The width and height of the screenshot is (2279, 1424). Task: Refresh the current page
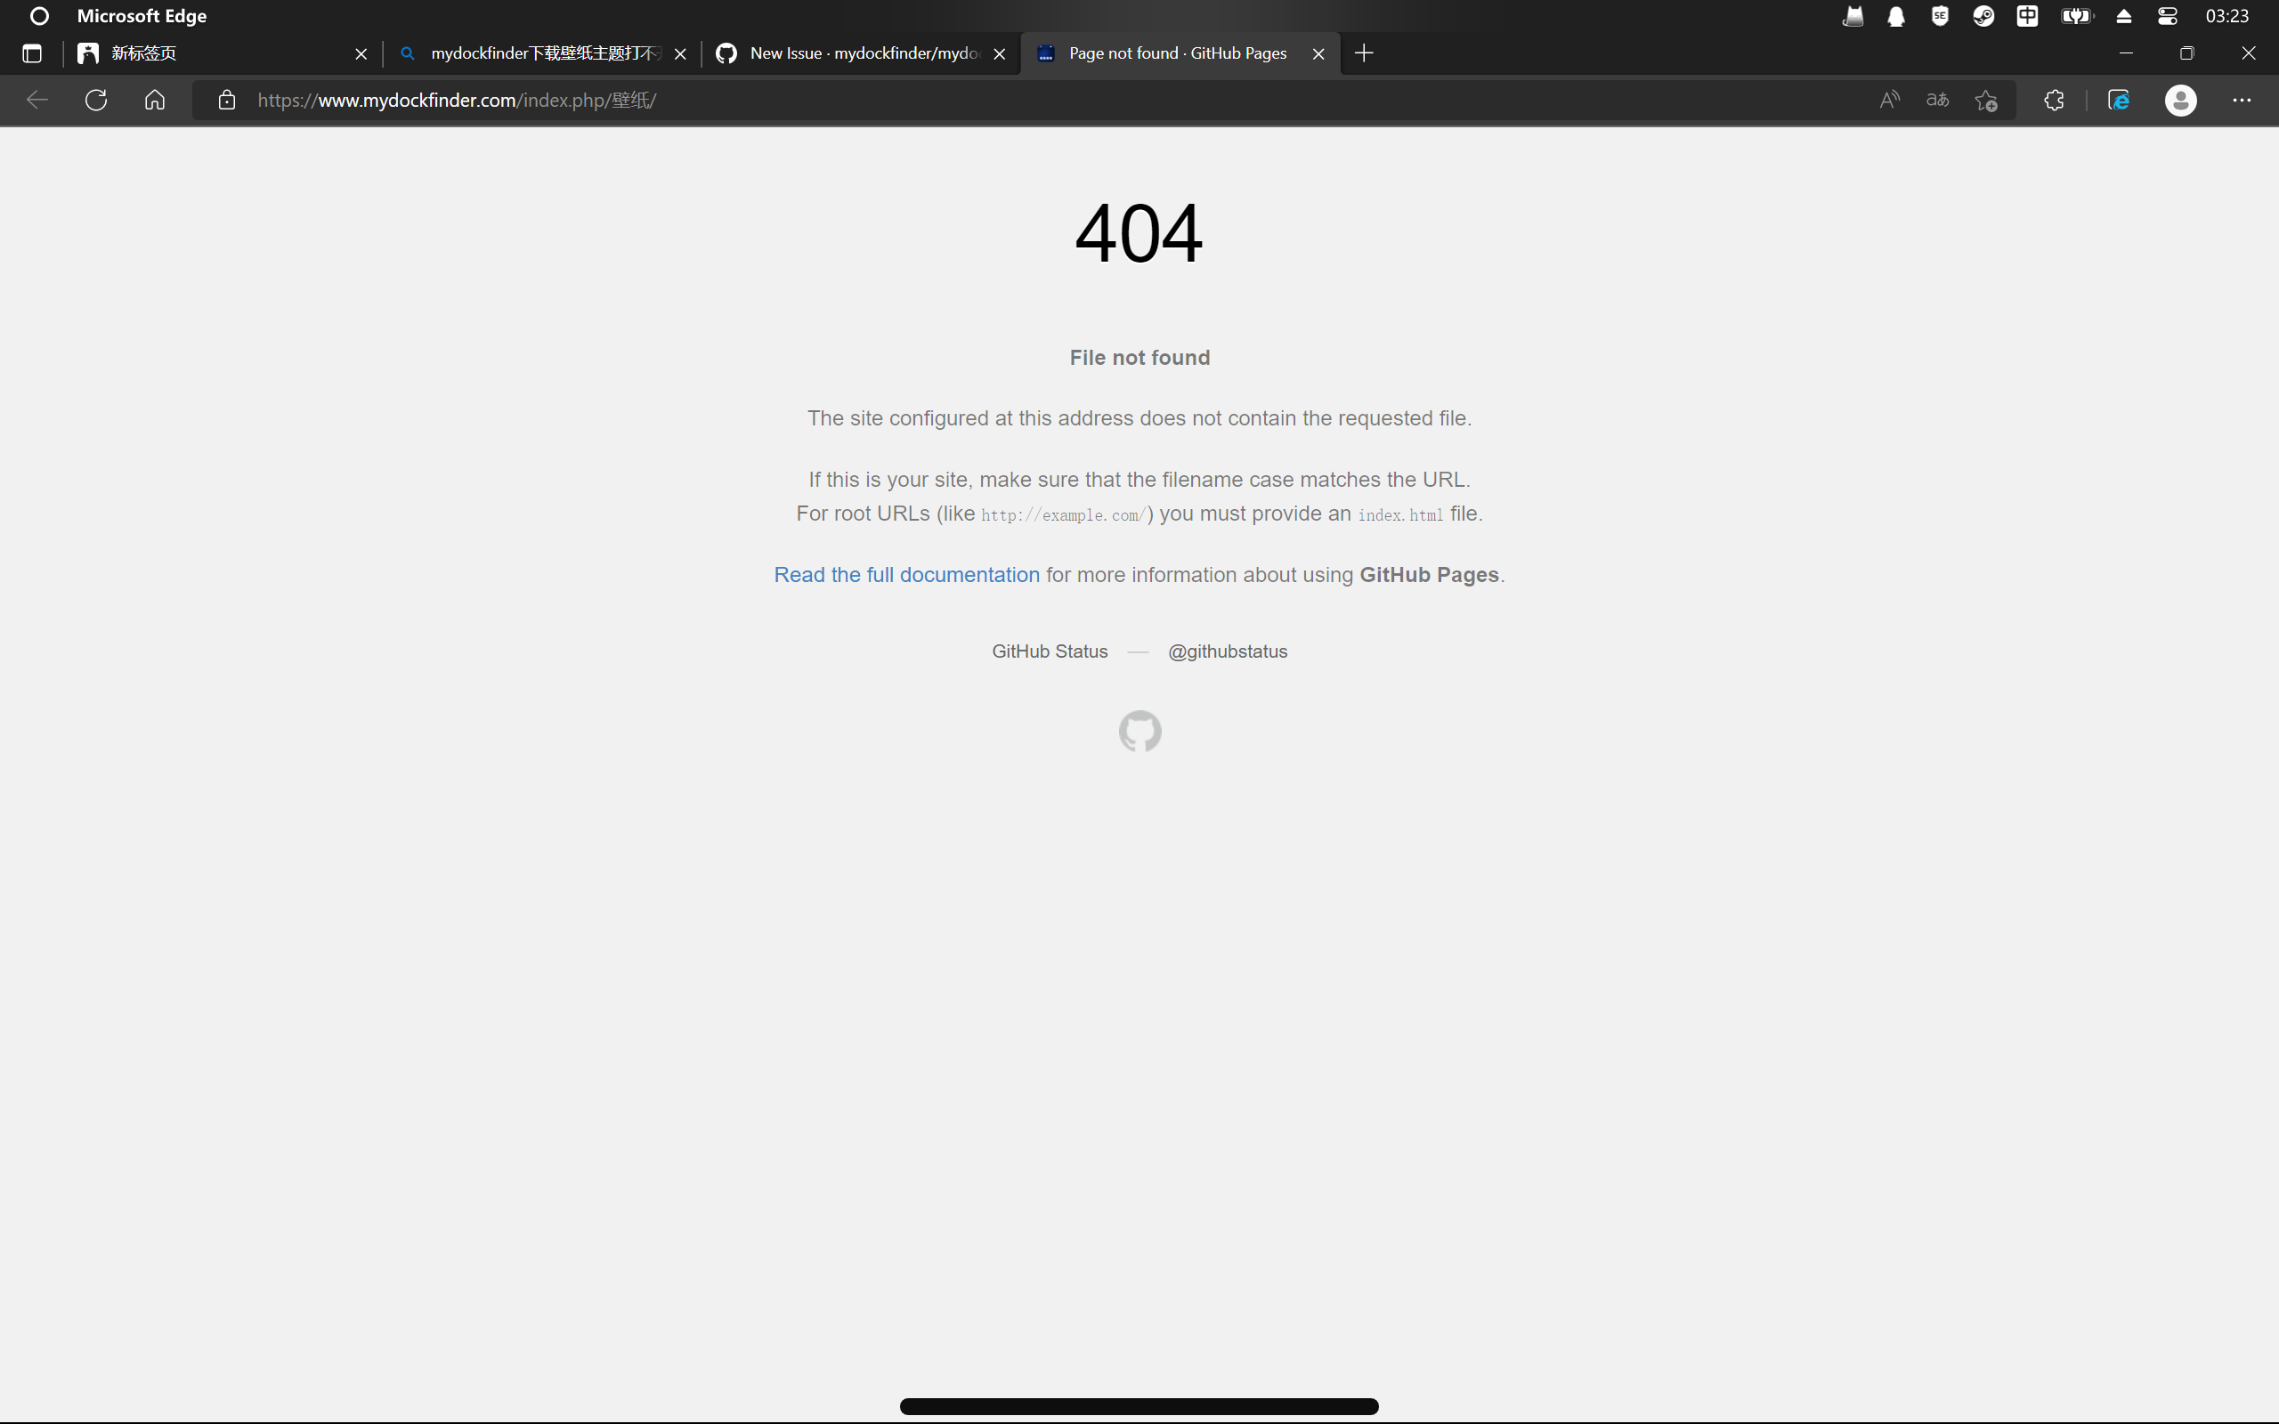[95, 100]
